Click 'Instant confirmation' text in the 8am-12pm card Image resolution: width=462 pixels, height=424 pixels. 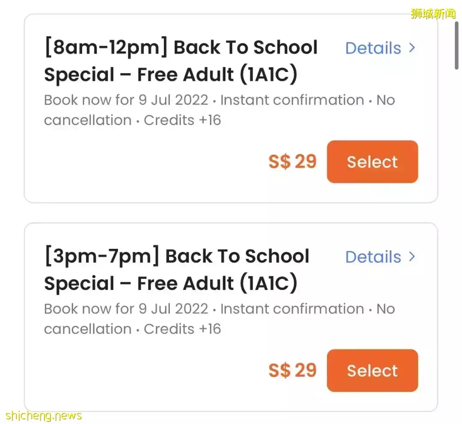(x=292, y=100)
